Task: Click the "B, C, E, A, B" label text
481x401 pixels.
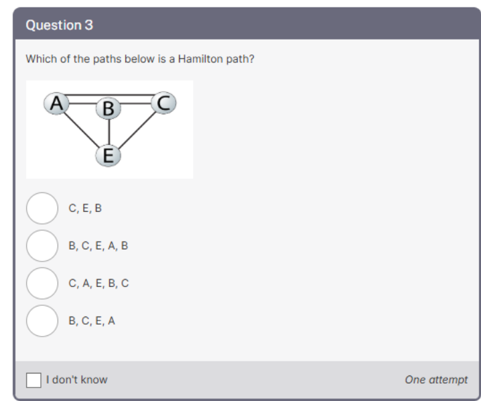Action: pyautogui.click(x=98, y=245)
